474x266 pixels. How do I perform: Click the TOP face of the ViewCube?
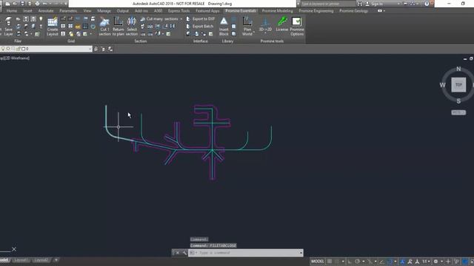(458, 85)
